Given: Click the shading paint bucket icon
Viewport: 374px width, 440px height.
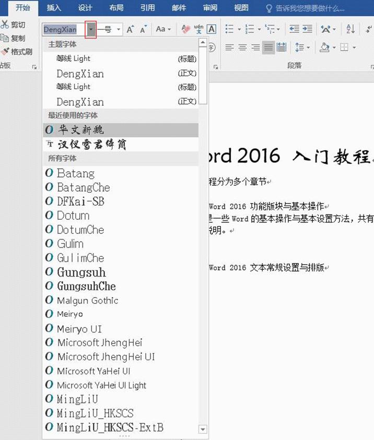Looking at the screenshot, I should [x=324, y=47].
